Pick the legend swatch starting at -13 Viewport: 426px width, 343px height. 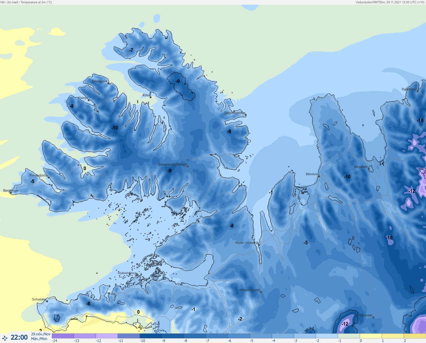[x=85, y=336]
